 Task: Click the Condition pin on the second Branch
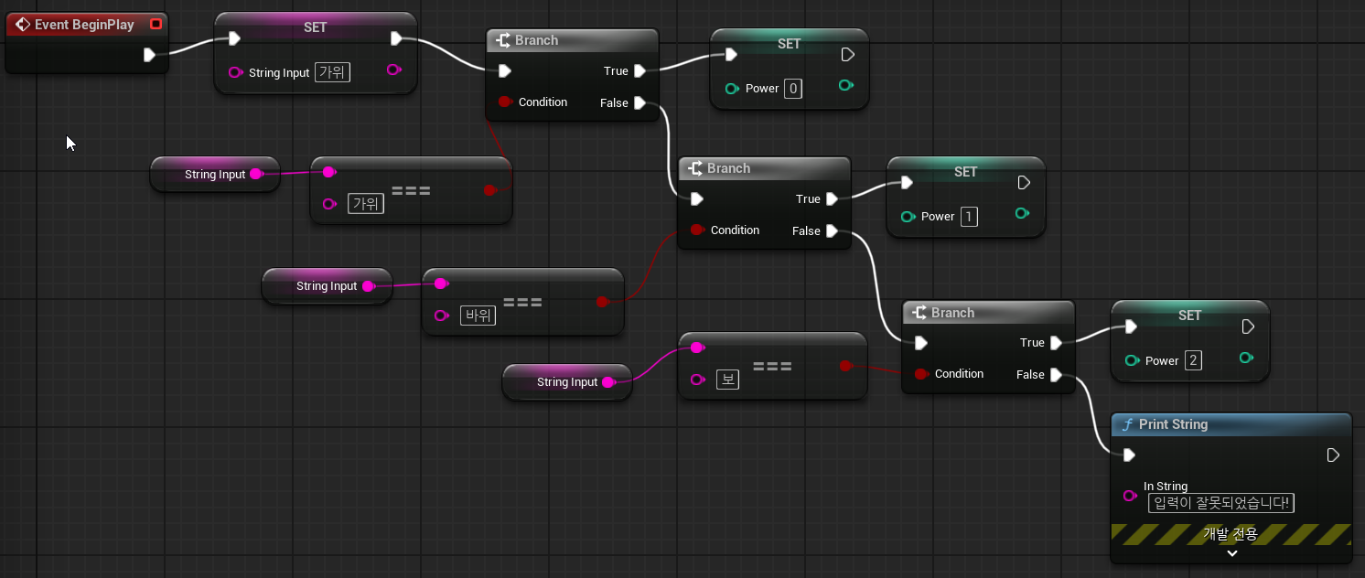(x=697, y=230)
